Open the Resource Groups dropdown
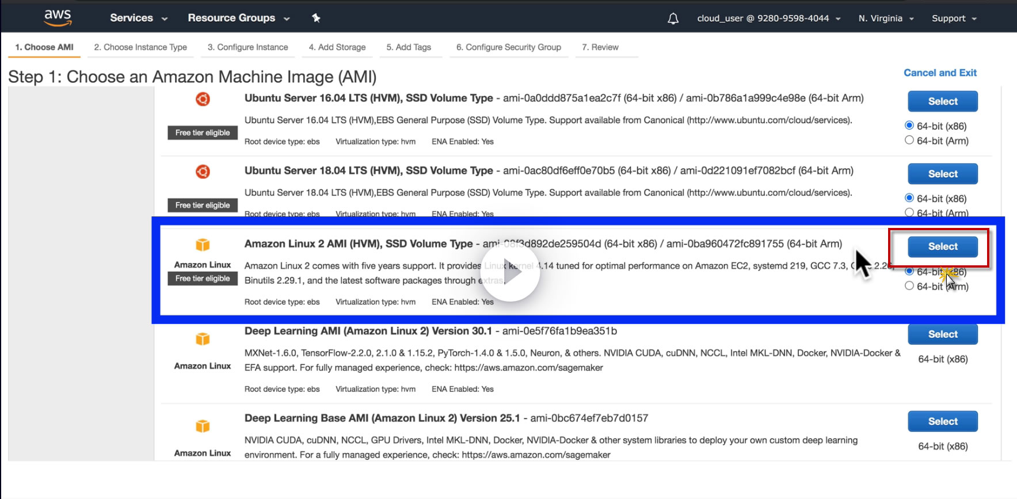The width and height of the screenshot is (1017, 499). (x=238, y=18)
